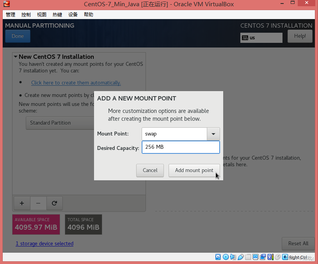
Task: Click the shared folders icon in status bar
Action: (x=248, y=257)
